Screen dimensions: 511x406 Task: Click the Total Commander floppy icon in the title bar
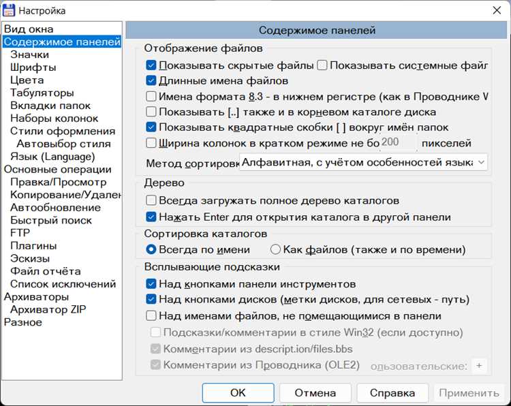coord(8,10)
